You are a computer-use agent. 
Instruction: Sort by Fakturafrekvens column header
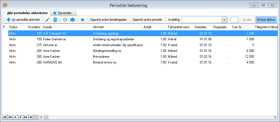point(179,27)
